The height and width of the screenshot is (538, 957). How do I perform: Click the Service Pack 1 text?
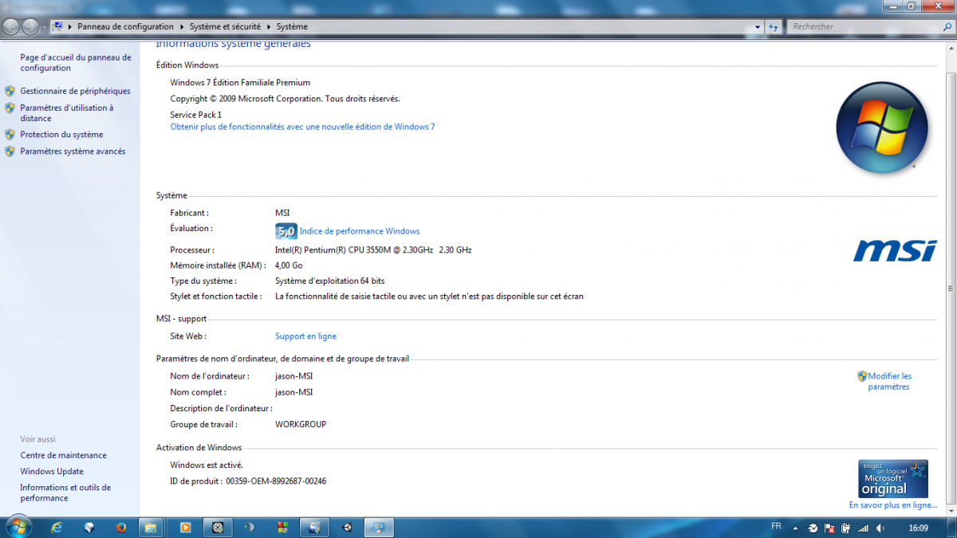(196, 115)
